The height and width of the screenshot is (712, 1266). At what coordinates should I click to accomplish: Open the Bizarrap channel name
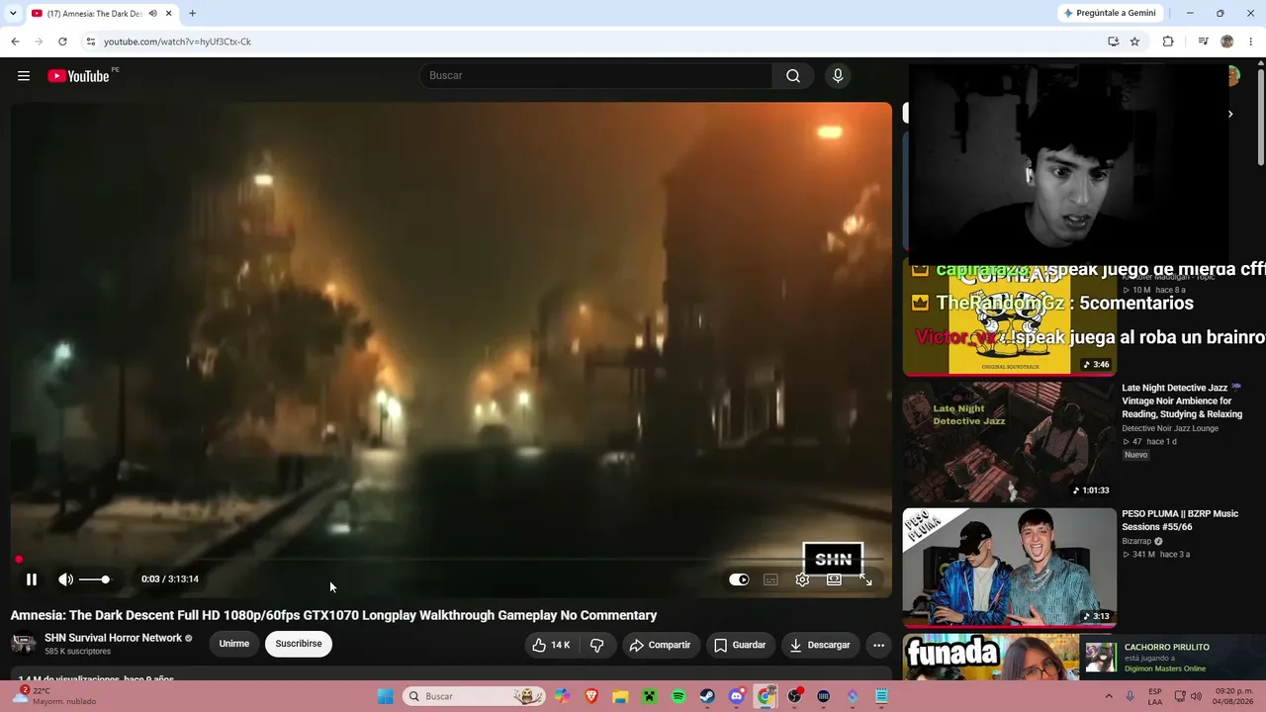tap(1136, 542)
